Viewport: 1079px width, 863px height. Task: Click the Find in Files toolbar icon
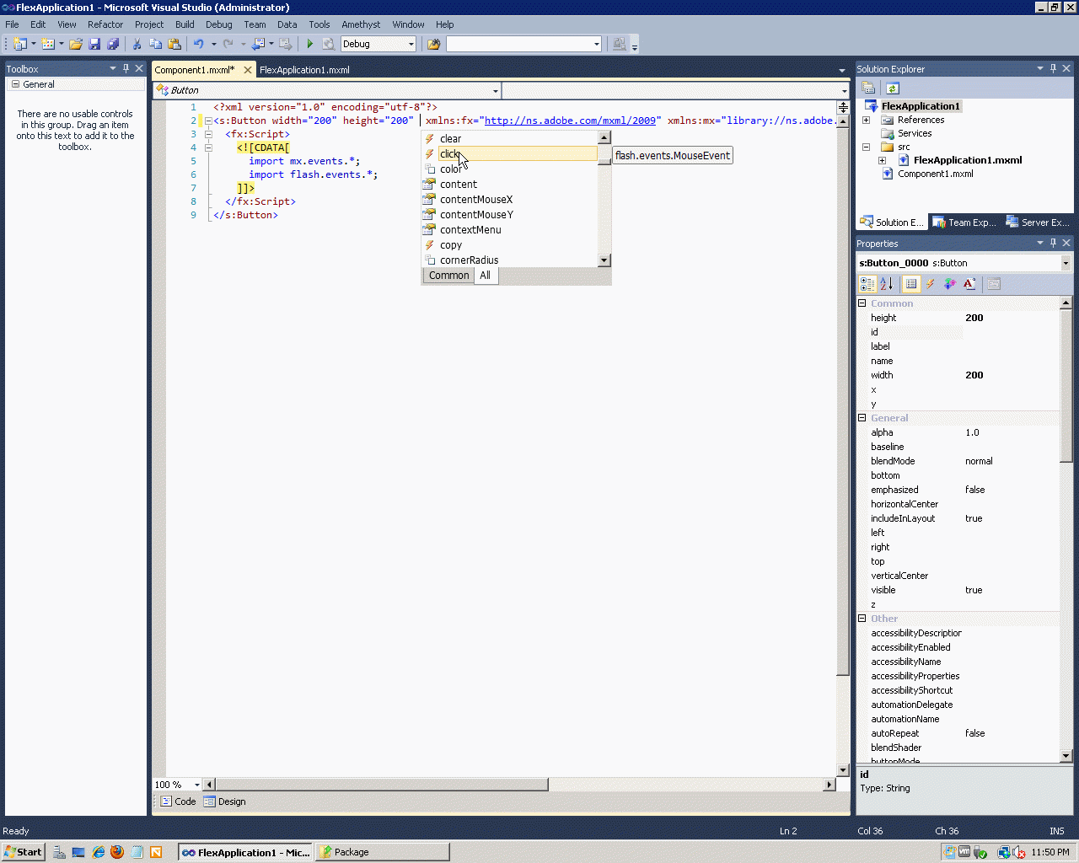pyautogui.click(x=434, y=44)
